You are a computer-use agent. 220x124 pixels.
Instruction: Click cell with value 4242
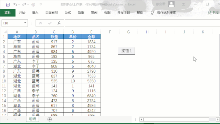91,111
